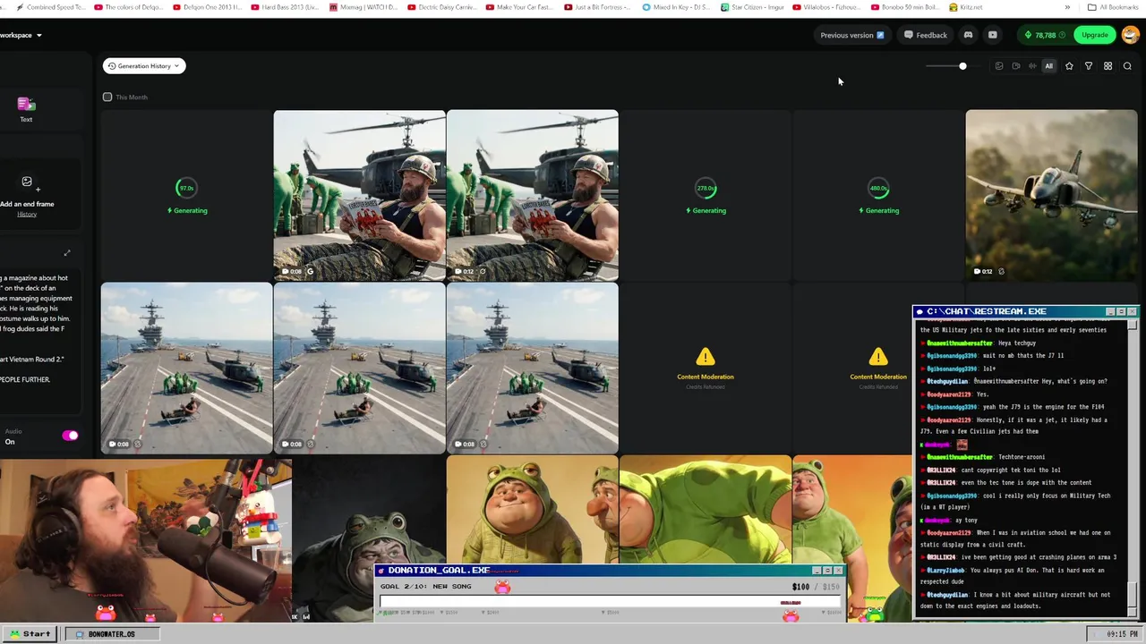The height and width of the screenshot is (644, 1146).
Task: Open the Discord icon in top bar
Action: coord(968,35)
